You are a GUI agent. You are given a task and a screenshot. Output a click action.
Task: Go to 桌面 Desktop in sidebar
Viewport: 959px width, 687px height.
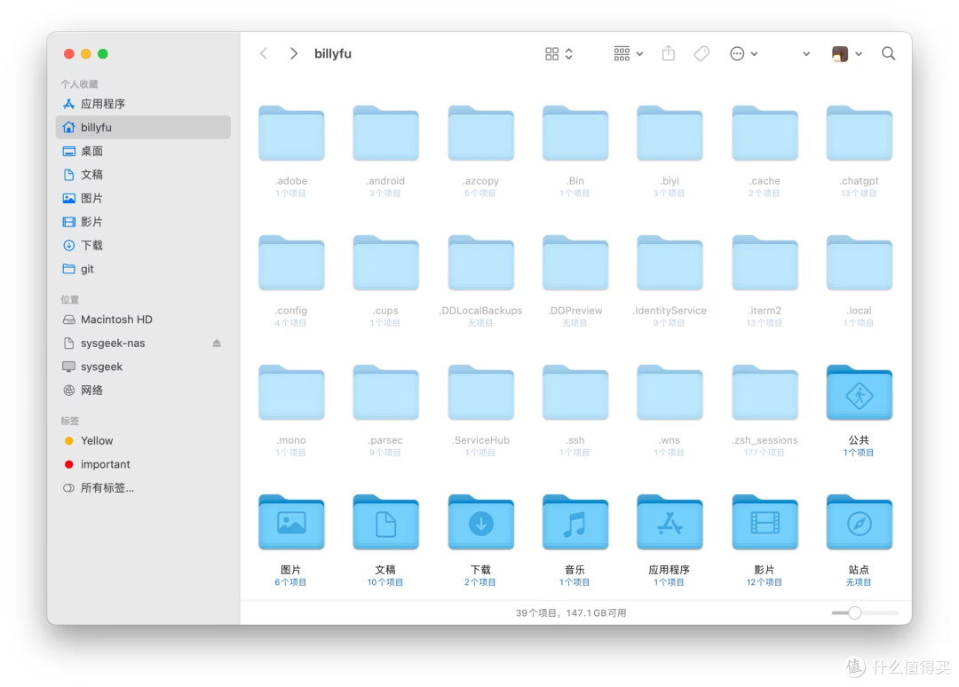(143, 151)
